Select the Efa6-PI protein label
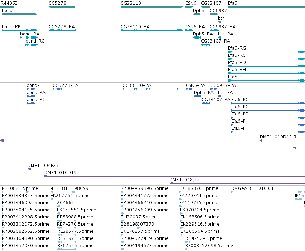Image resolution: width=305 pixels, height=251 pixels. point(239,128)
